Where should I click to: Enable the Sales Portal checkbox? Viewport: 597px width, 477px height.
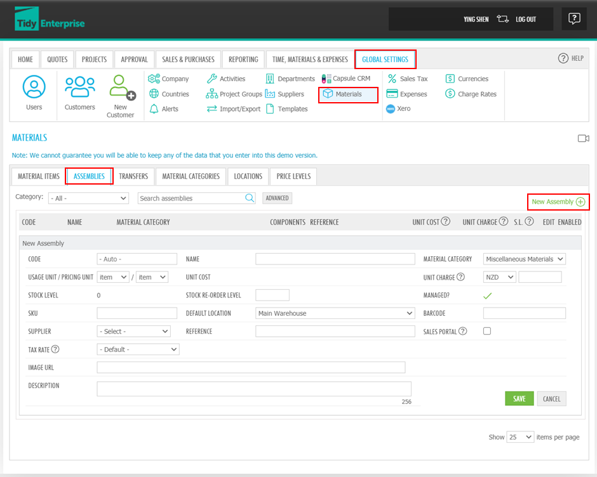(487, 331)
